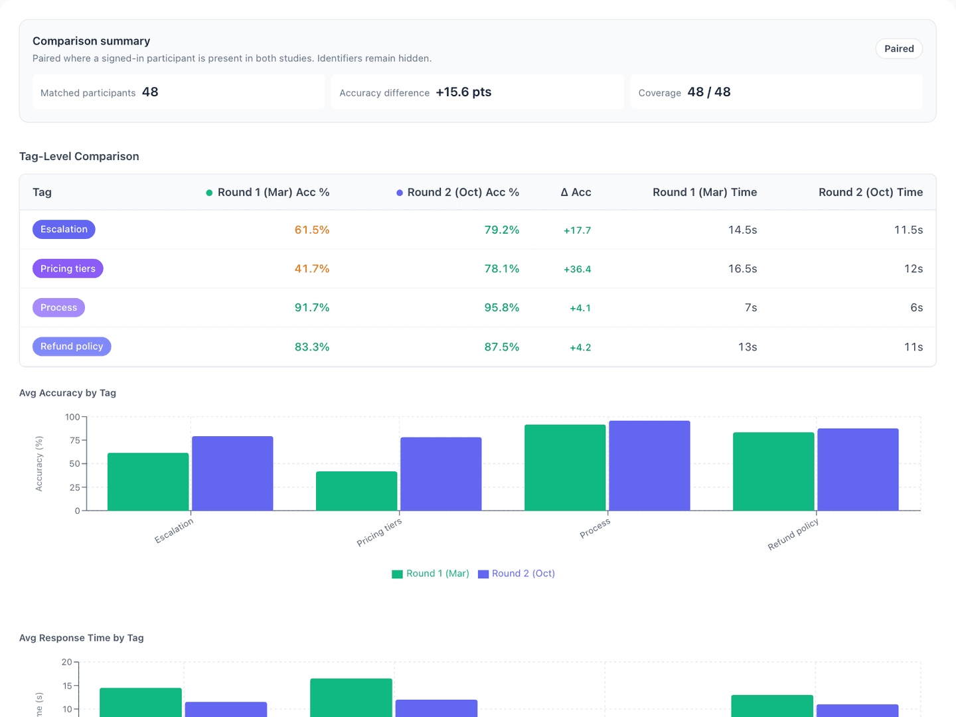This screenshot has height=717, width=956.
Task: Click the Tag column header
Action: pos(42,193)
